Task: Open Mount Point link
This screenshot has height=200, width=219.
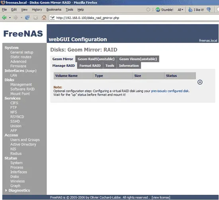Action: [x=20, y=94]
